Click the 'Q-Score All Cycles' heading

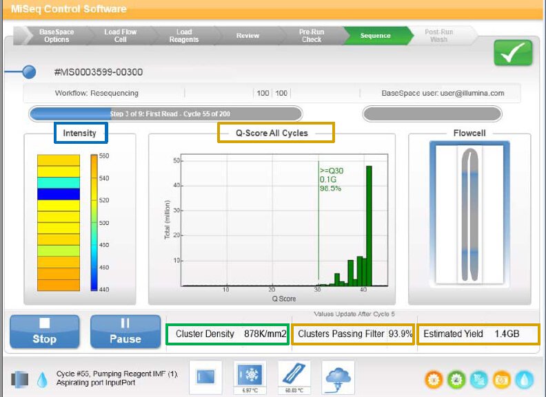point(272,133)
